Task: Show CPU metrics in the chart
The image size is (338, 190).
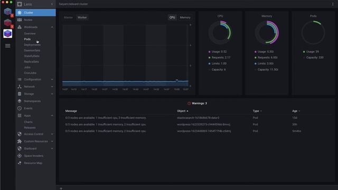Action: pos(172,17)
